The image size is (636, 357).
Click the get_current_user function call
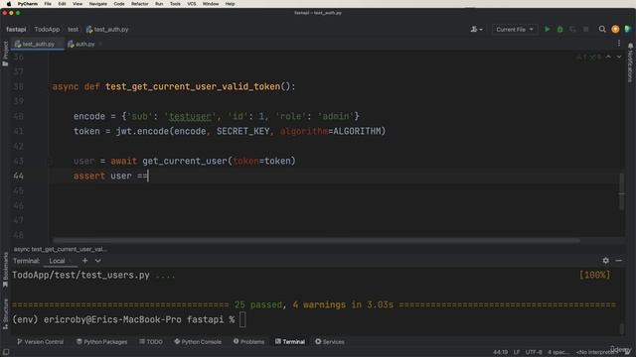[x=185, y=161]
